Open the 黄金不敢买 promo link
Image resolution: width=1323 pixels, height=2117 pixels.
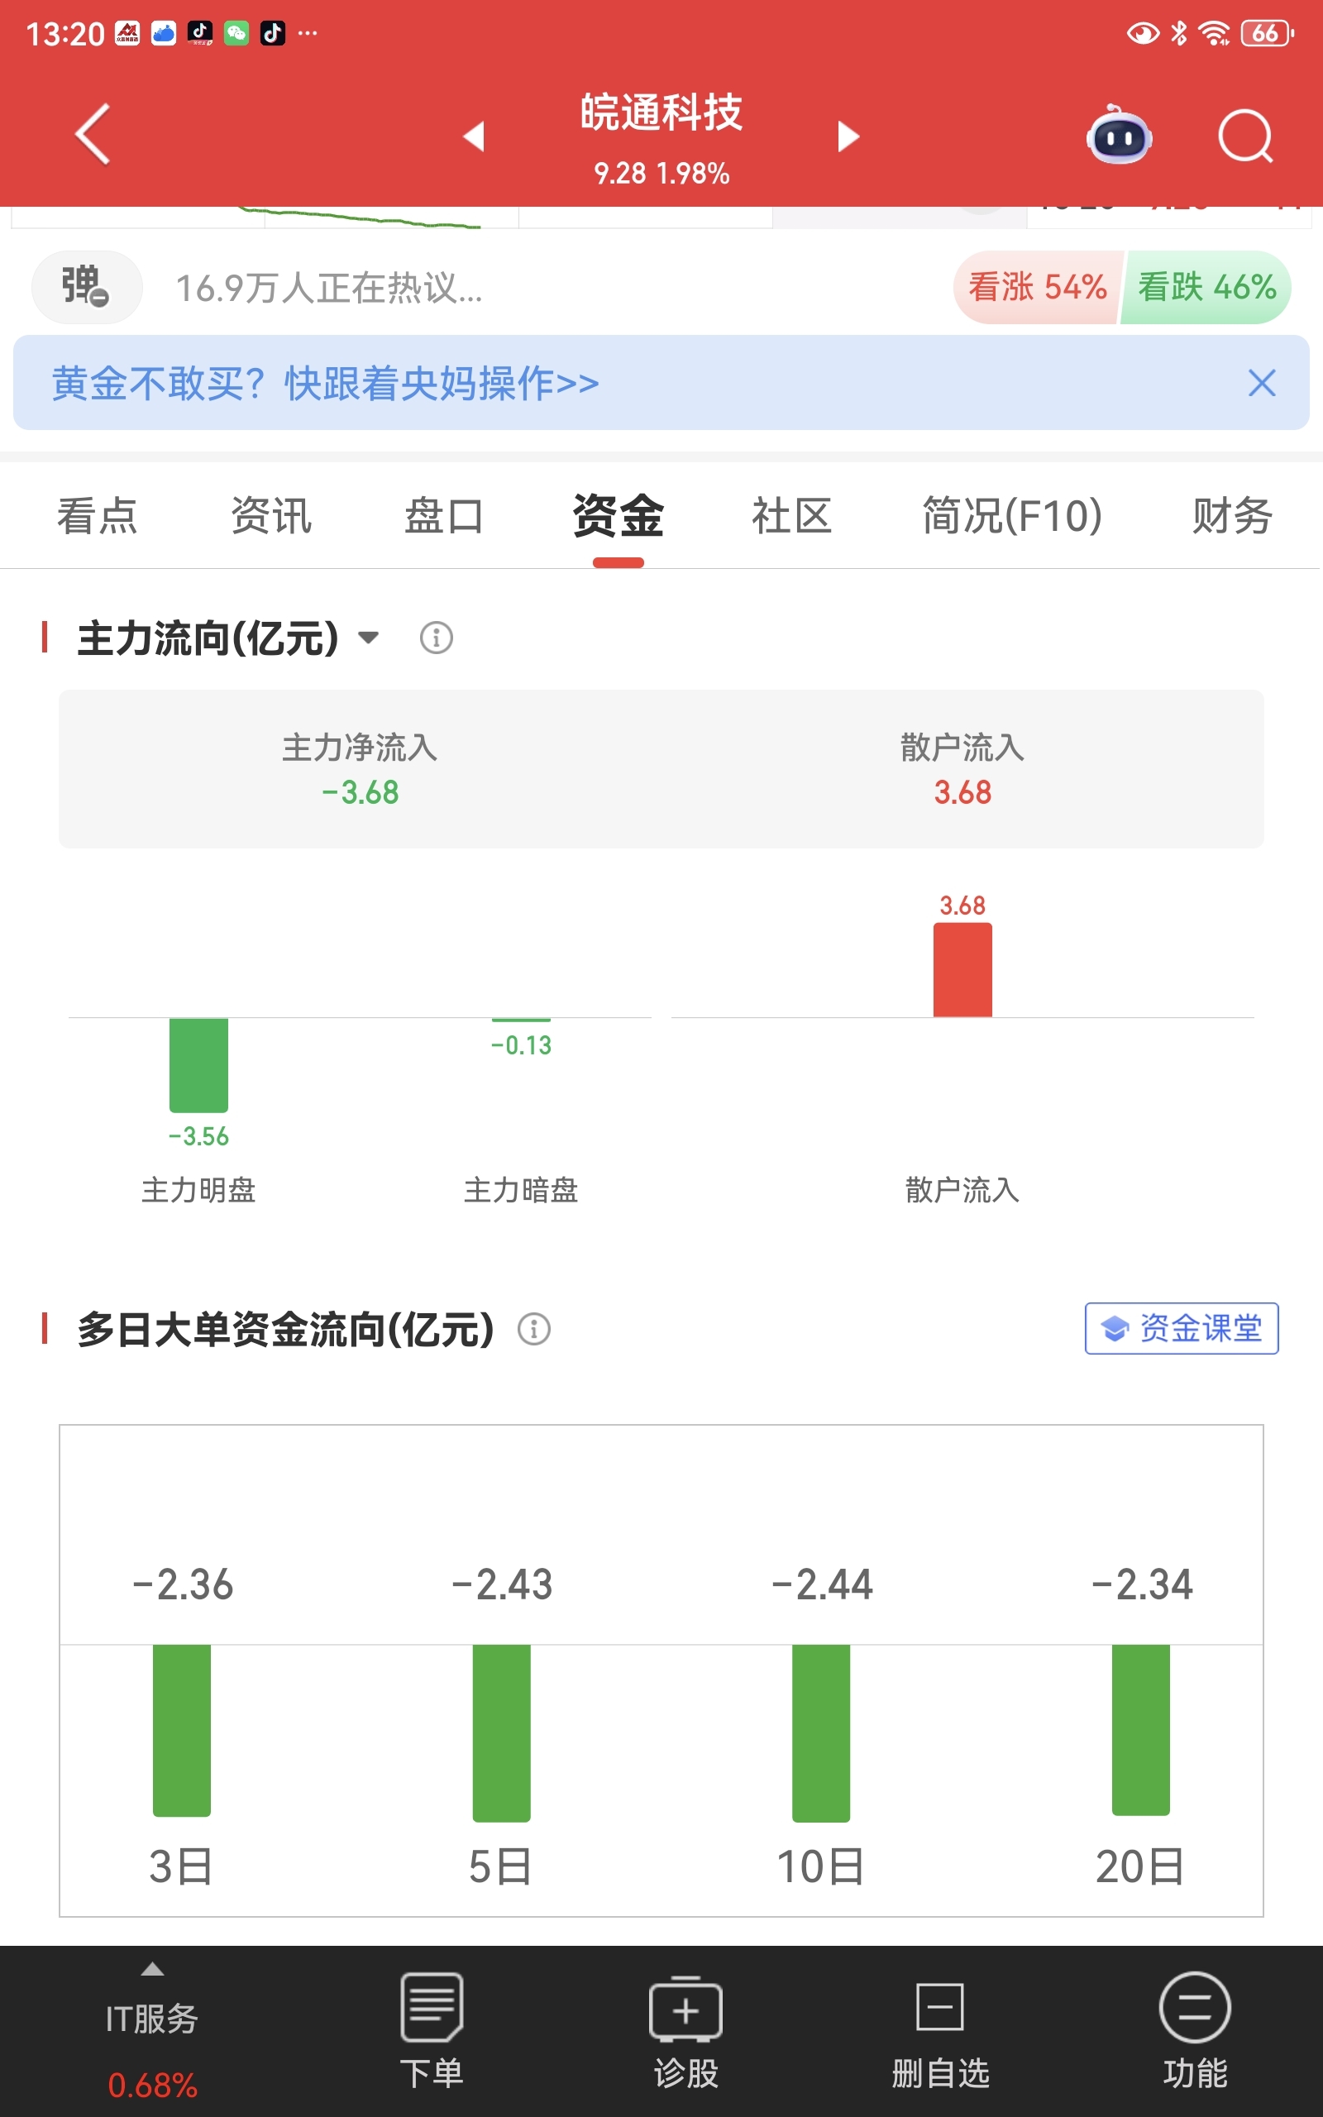[326, 383]
